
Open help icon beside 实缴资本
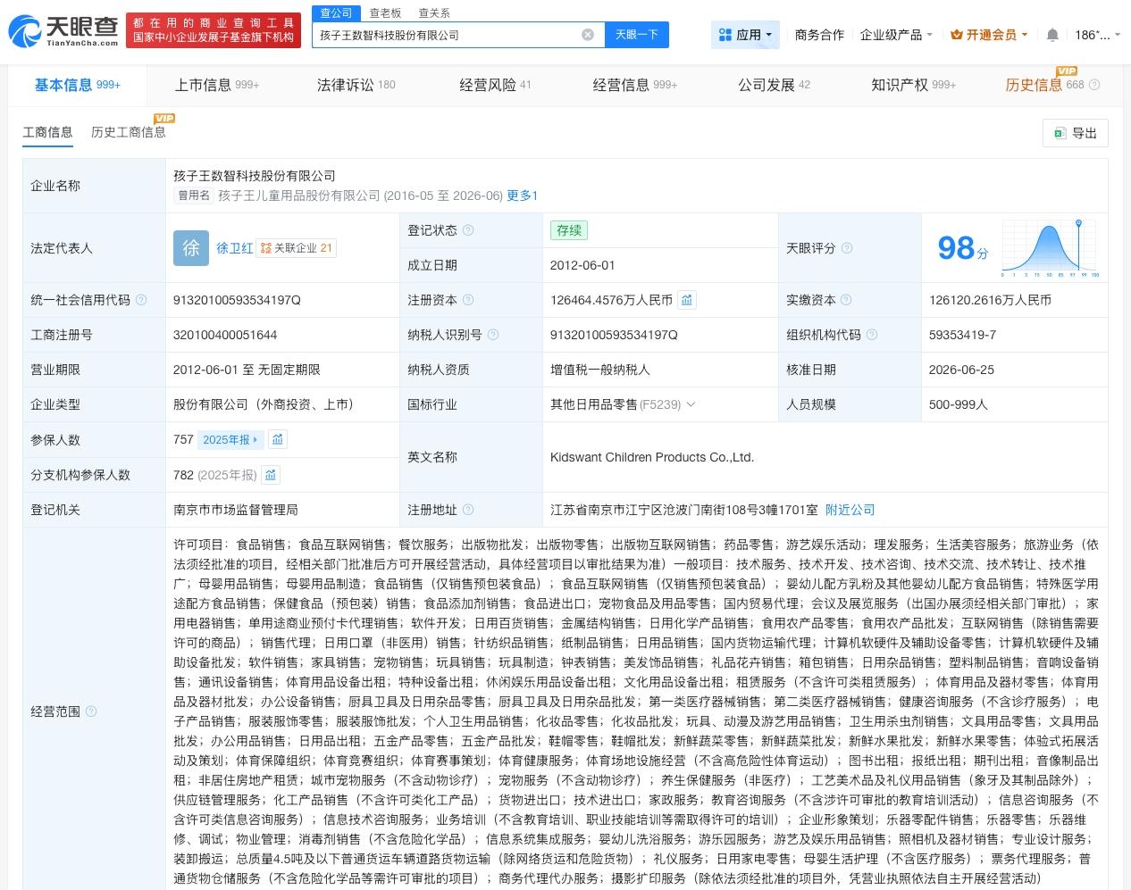click(x=847, y=300)
